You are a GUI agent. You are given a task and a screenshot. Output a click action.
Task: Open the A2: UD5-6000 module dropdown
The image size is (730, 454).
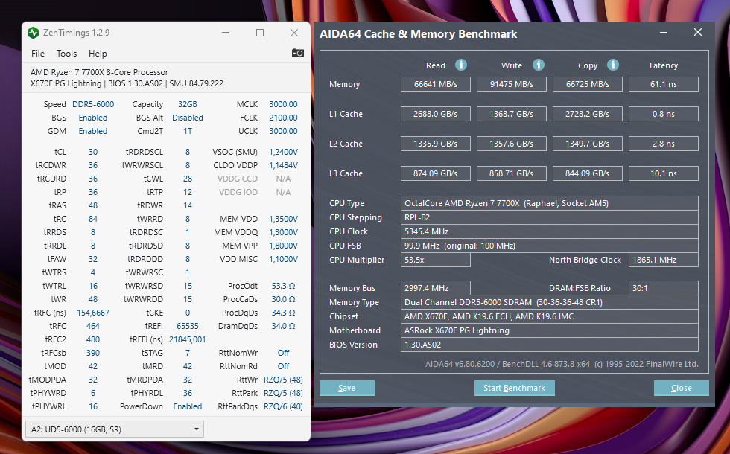[x=115, y=429]
